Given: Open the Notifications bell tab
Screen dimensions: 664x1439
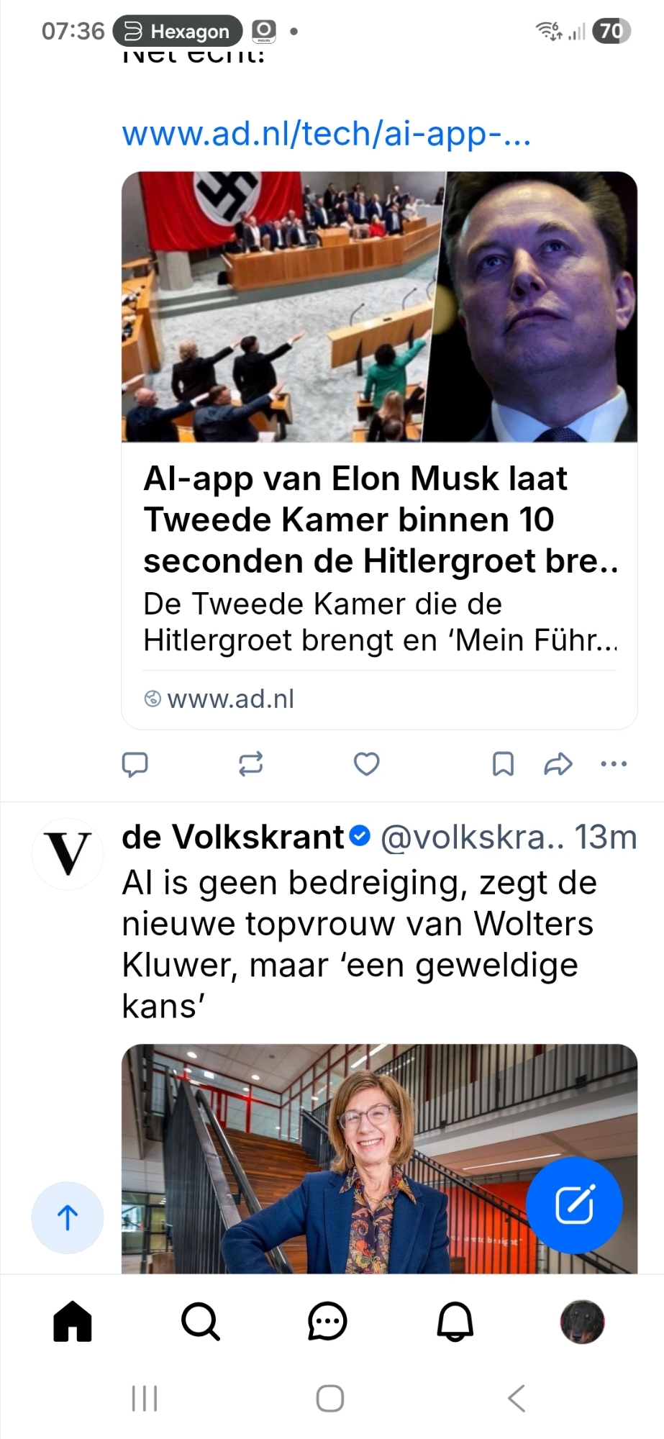Looking at the screenshot, I should (455, 1322).
